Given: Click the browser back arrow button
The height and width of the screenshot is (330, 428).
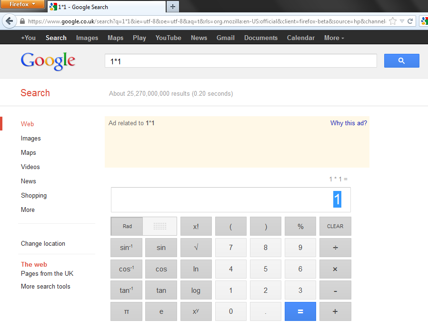Looking at the screenshot, I should (9, 21).
